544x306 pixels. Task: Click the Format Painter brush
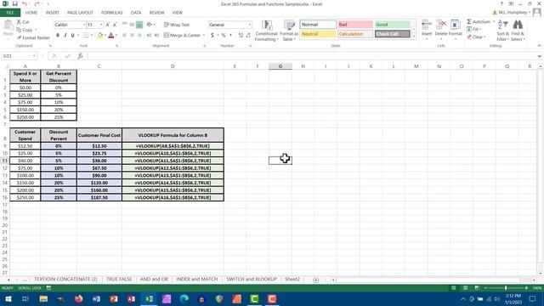pyautogui.click(x=33, y=37)
